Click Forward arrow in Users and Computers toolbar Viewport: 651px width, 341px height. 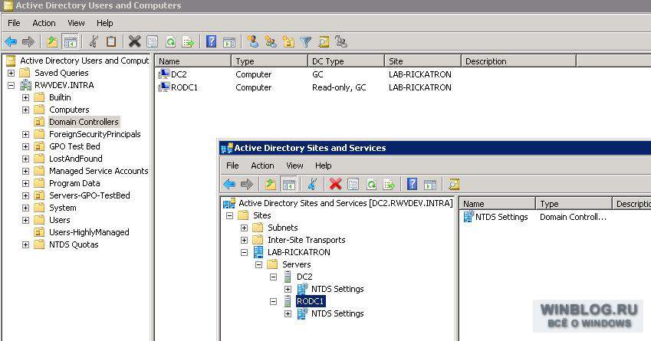tap(28, 42)
